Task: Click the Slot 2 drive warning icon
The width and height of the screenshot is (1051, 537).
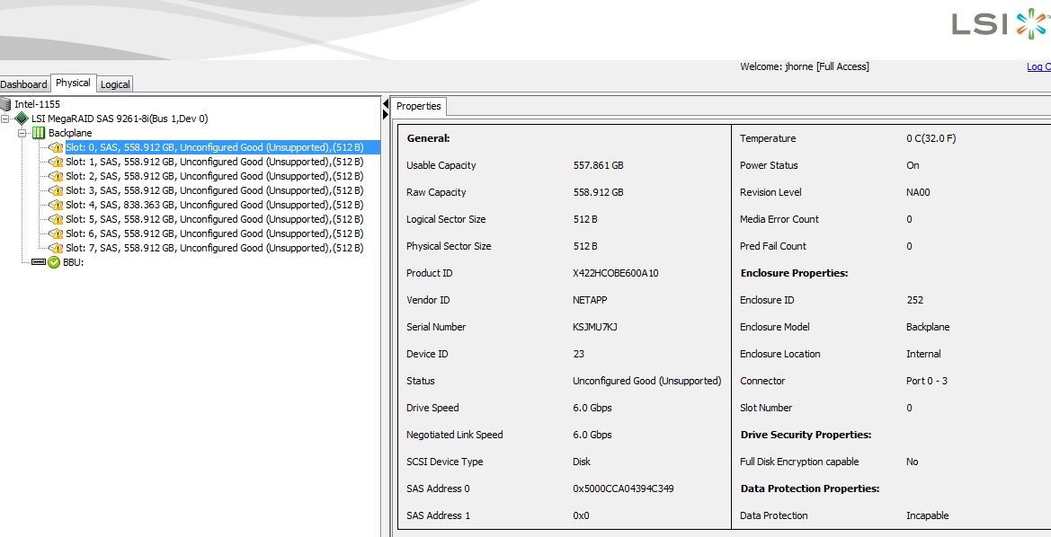Action: (x=56, y=176)
